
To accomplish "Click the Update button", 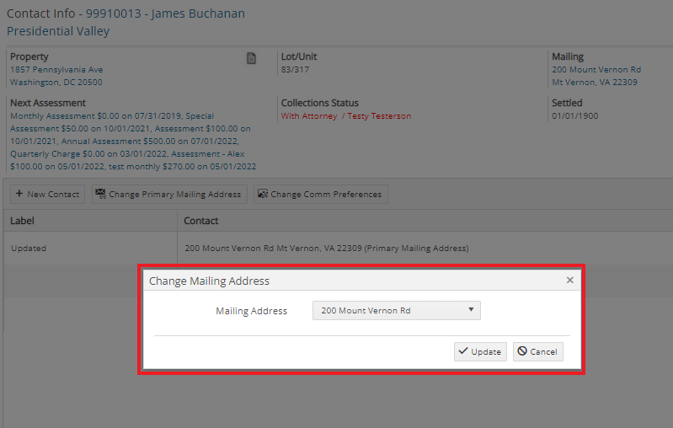I will [x=480, y=351].
